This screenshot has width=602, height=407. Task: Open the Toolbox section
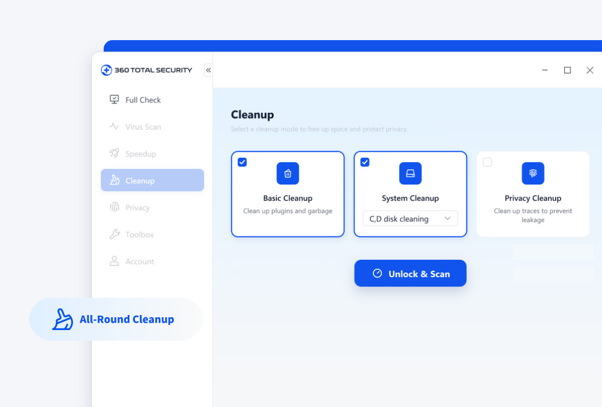(x=152, y=235)
